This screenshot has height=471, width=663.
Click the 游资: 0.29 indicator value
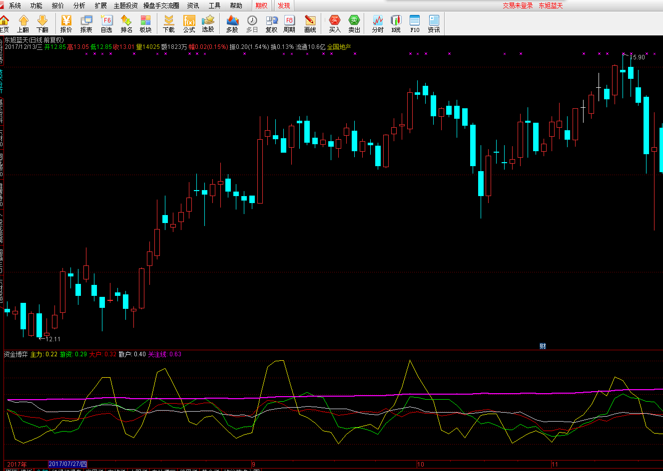[73, 354]
